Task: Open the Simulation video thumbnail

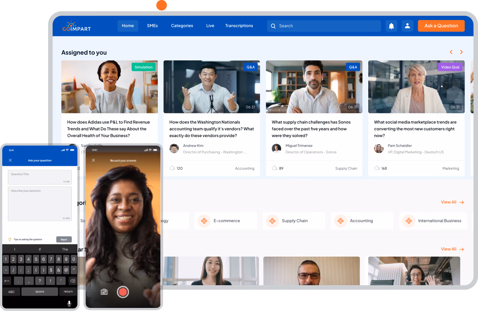Action: (110, 87)
